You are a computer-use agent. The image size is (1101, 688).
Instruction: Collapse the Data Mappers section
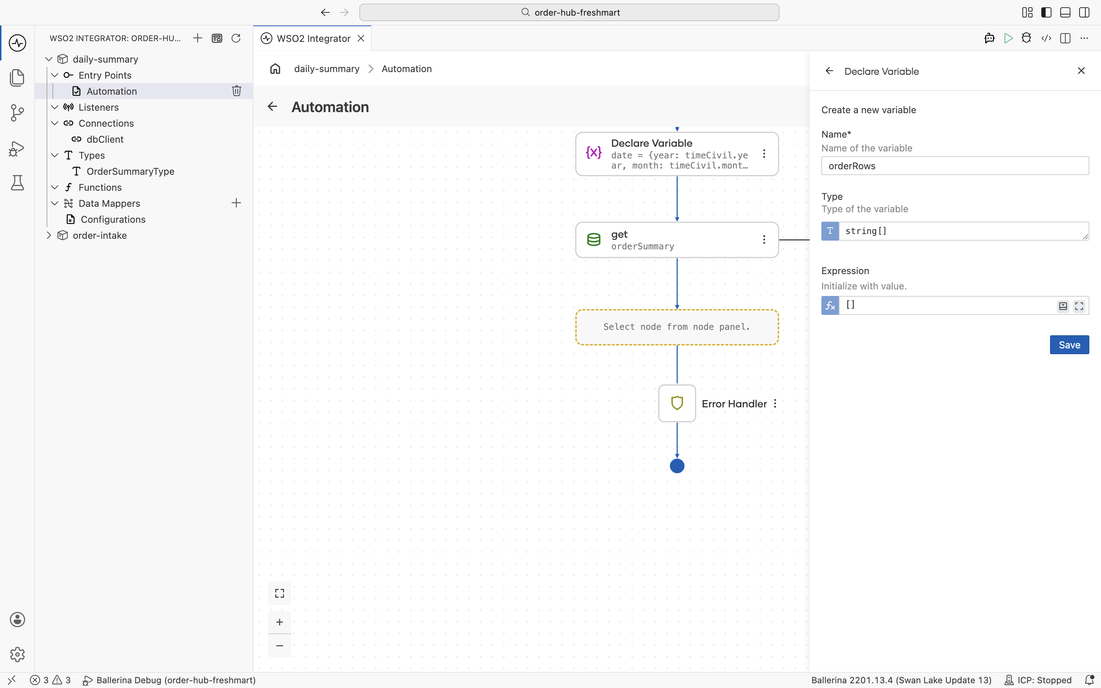click(55, 203)
